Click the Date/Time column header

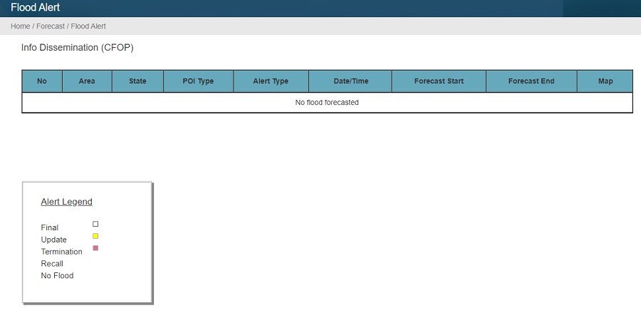coord(350,81)
